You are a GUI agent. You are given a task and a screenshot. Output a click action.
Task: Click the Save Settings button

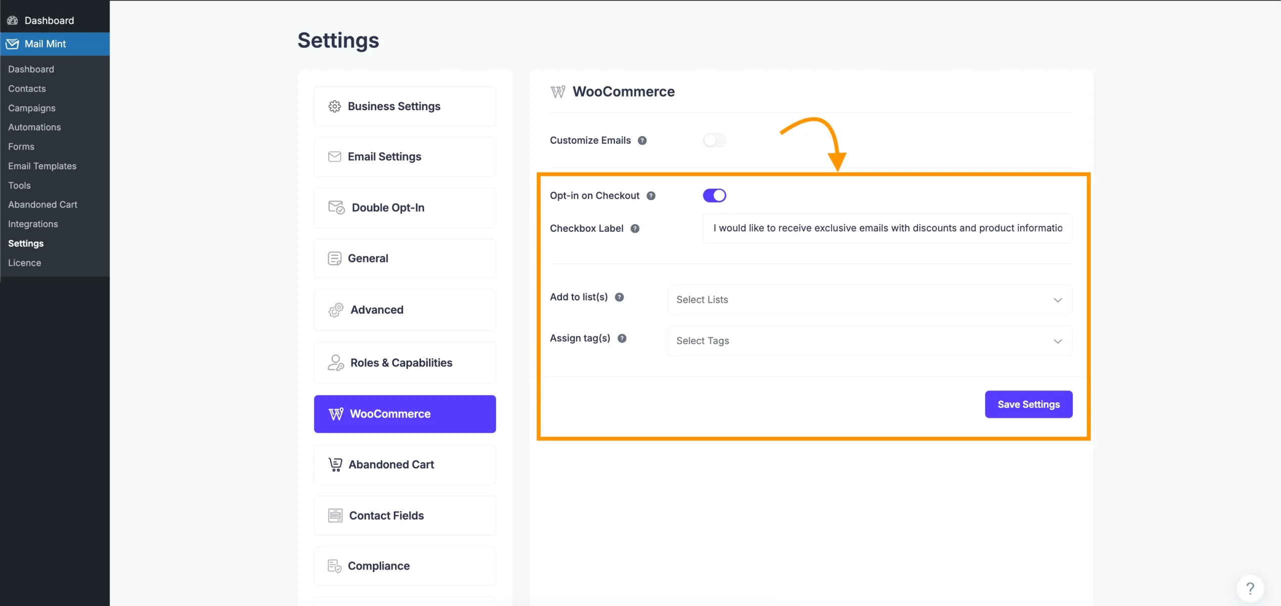[x=1028, y=404]
